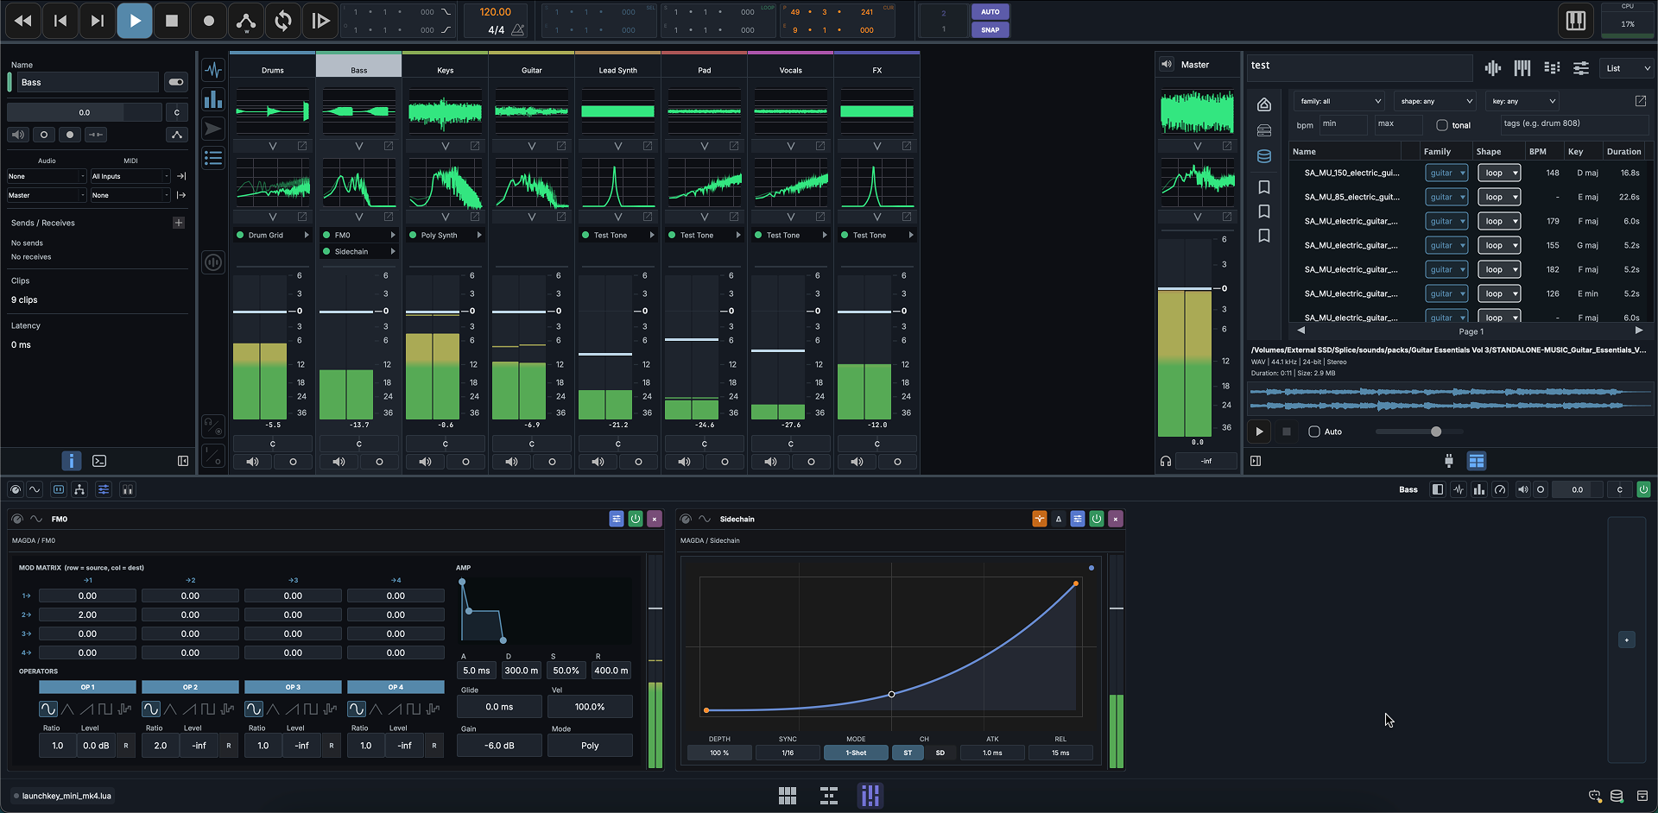Select the Keys channel tab

click(x=446, y=70)
